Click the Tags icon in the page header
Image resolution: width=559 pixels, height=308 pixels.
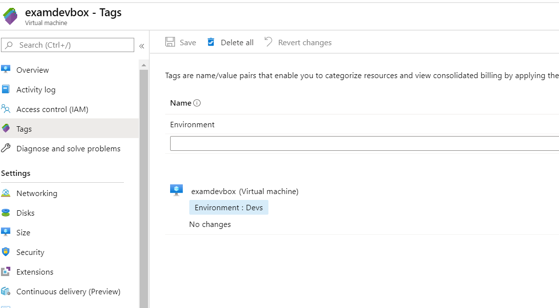tap(10, 16)
